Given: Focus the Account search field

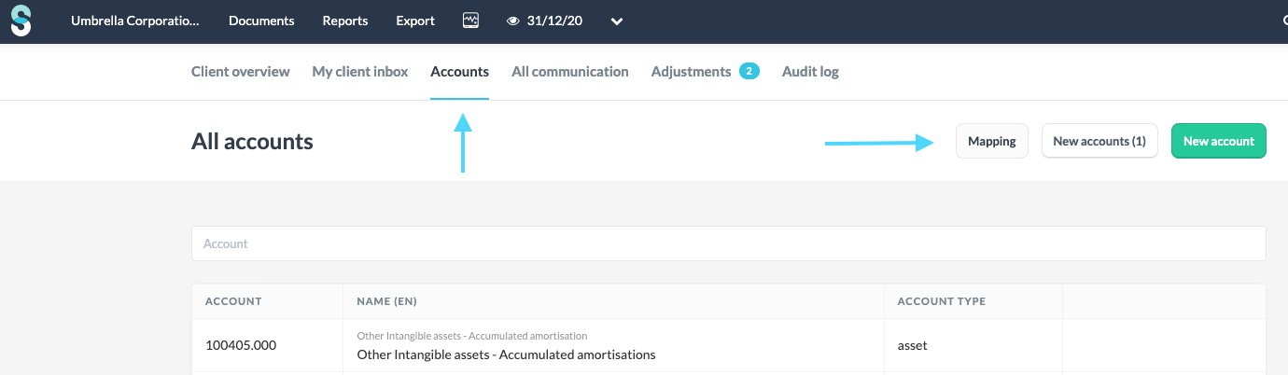Looking at the screenshot, I should click(x=728, y=243).
